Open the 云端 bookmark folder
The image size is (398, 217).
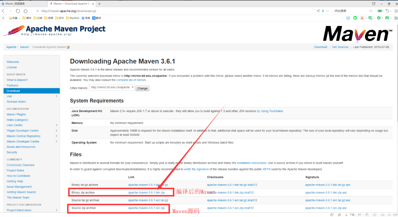pyautogui.click(x=37, y=18)
